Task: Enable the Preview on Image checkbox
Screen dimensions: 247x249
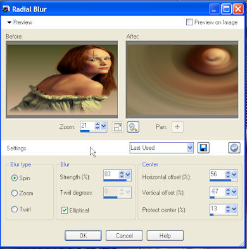Action: click(189, 22)
